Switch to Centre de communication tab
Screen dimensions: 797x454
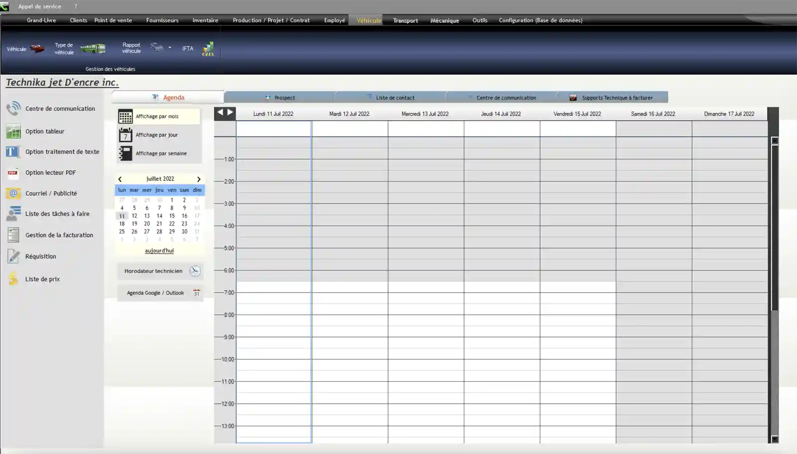502,98
